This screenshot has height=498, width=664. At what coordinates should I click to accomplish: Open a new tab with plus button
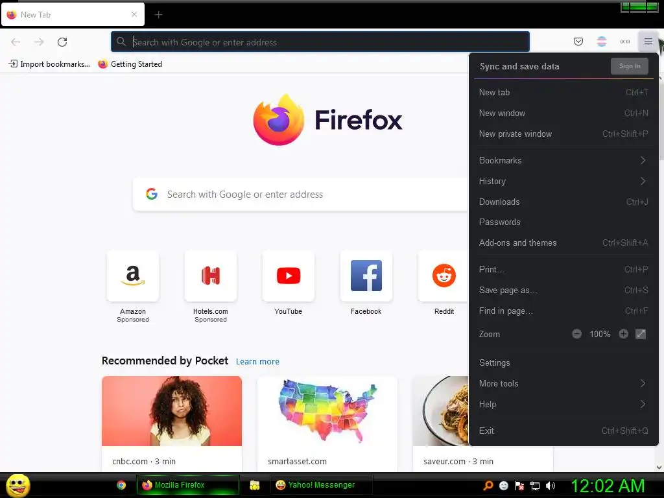coord(158,15)
